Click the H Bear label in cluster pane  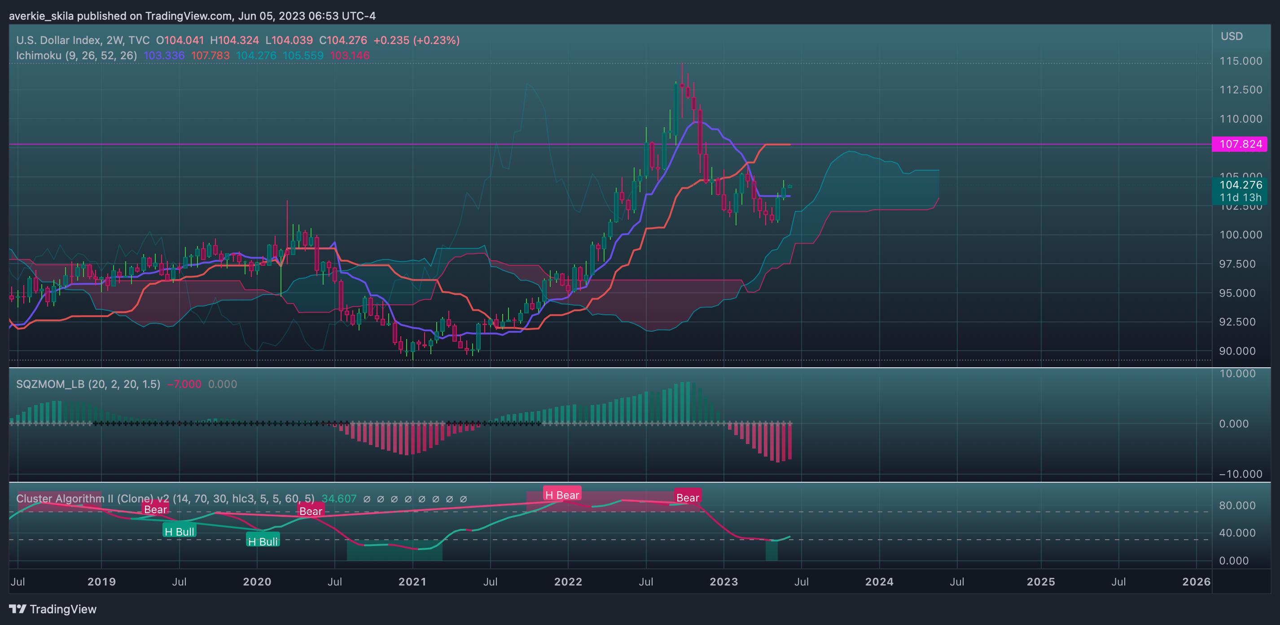(562, 495)
